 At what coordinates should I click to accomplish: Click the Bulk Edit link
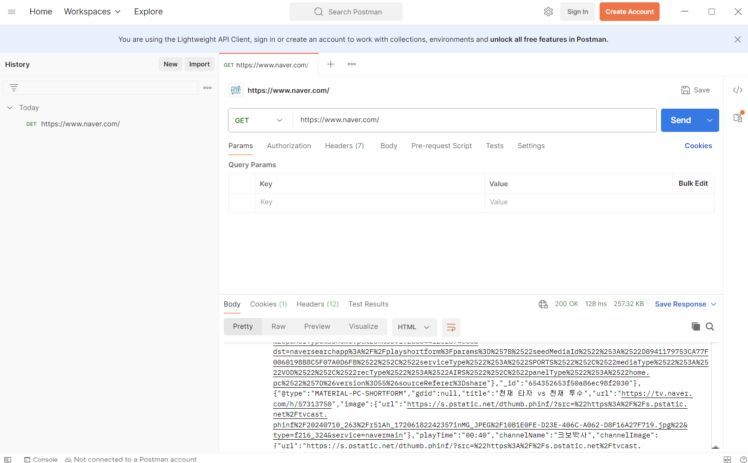pyautogui.click(x=693, y=183)
